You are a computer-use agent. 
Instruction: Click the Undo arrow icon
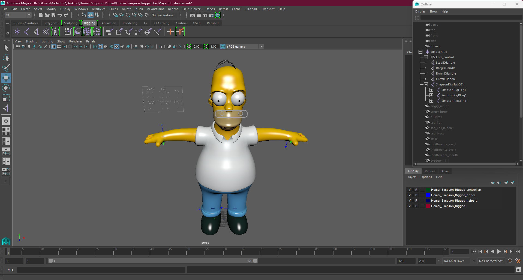pos(60,15)
